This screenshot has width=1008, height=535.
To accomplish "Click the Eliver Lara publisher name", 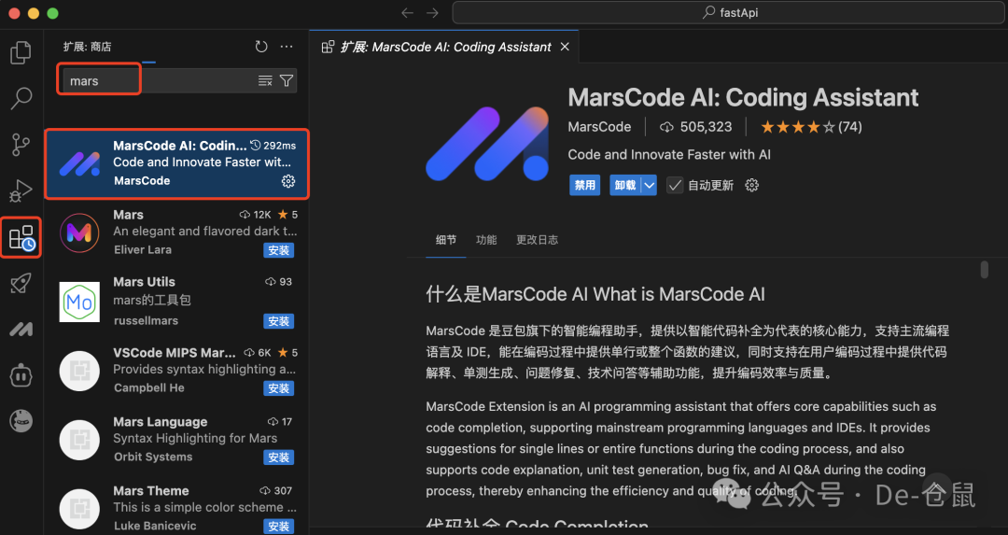I will (x=143, y=249).
